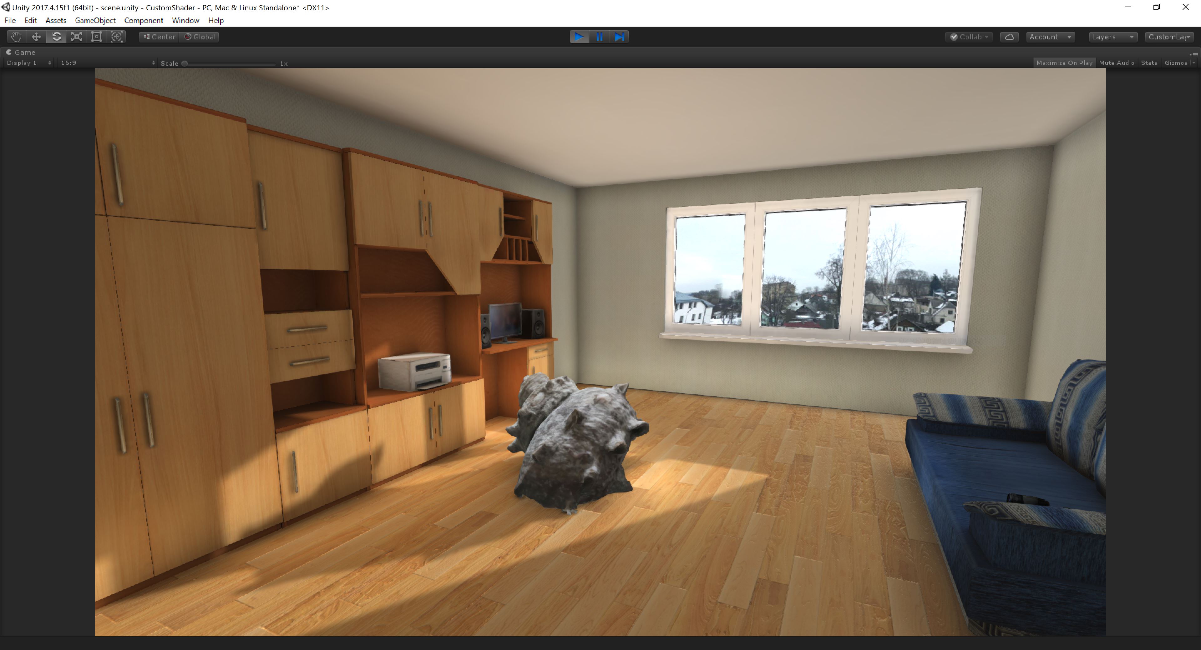This screenshot has height=650, width=1201.
Task: Enter Play mode
Action: coord(579,37)
